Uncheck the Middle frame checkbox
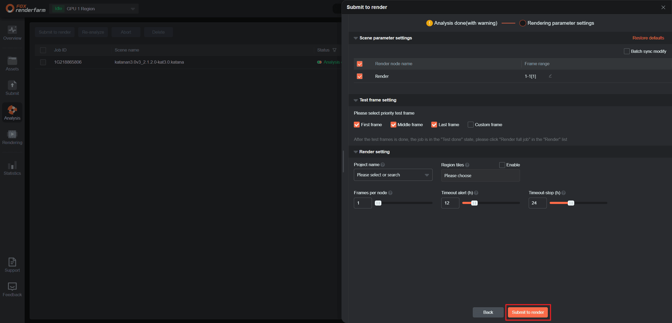The image size is (672, 323). (393, 125)
